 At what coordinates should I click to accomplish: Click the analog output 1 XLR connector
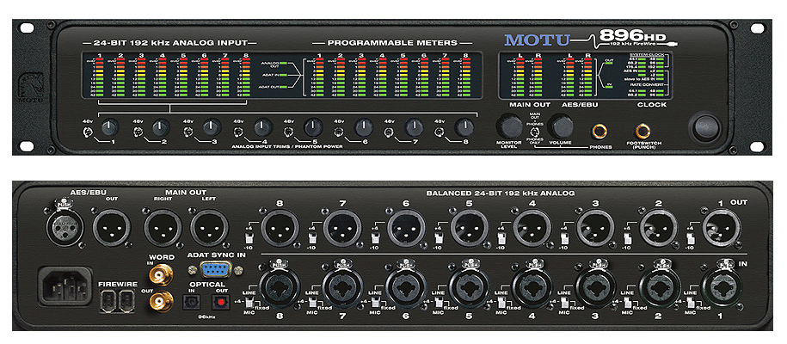tap(722, 227)
